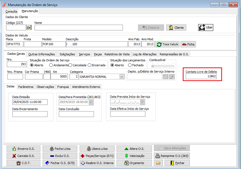Click the Frota input field
Screen dimensions: 241x169
33,44
